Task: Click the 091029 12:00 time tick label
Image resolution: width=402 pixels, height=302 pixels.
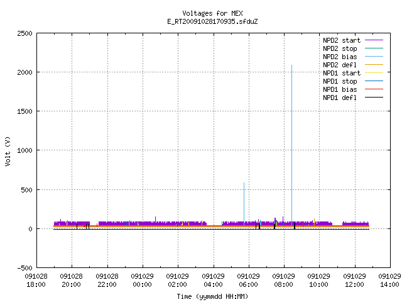Action: (x=354, y=281)
